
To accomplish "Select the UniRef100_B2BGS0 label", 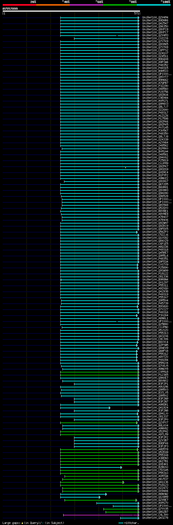I will tap(155, 467).
